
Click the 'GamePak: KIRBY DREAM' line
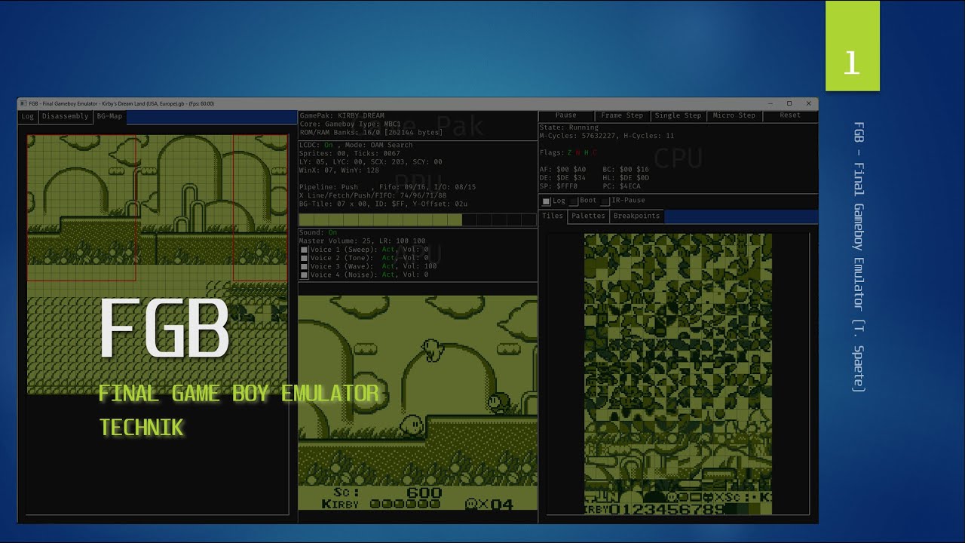tap(342, 116)
